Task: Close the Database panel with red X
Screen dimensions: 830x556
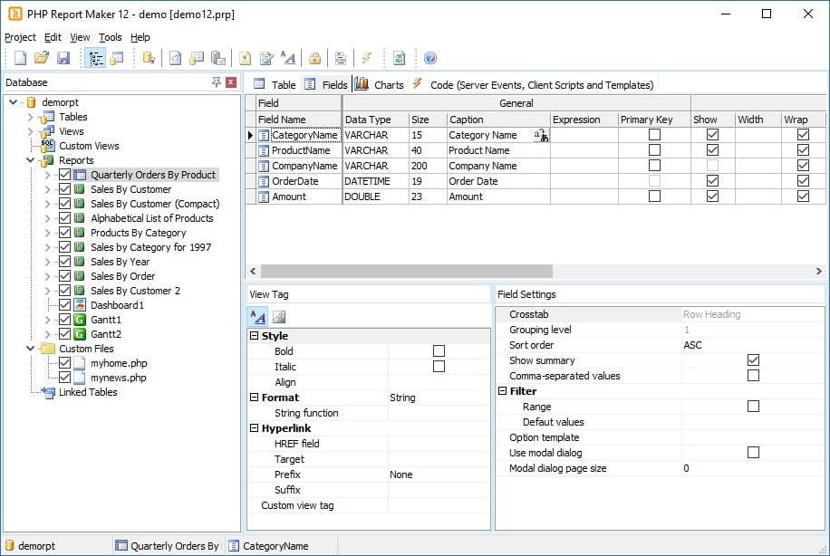Action: click(231, 82)
